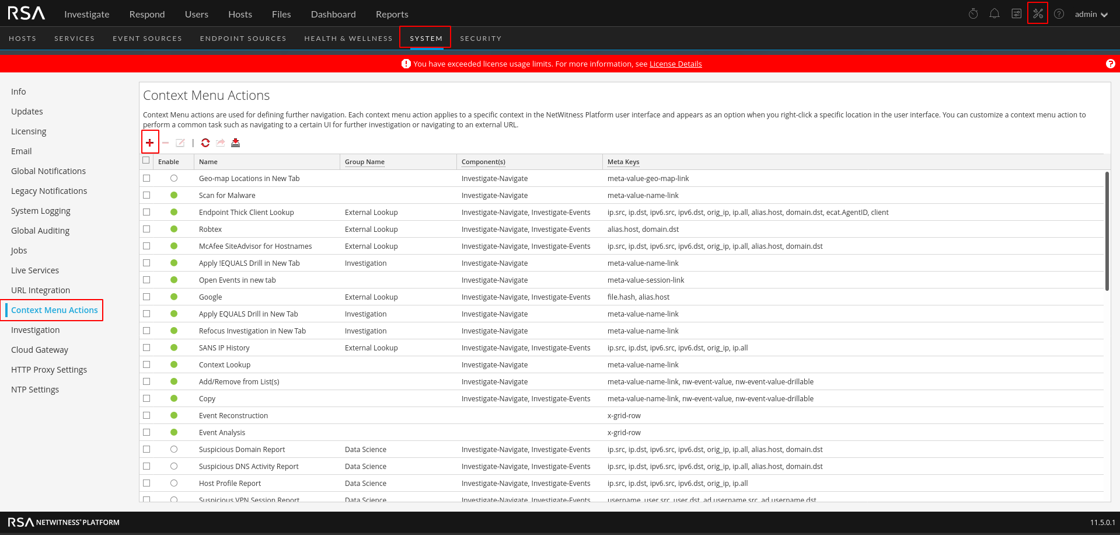The image size is (1120, 535).
Task: Disable the Scan for Malware action
Action: tap(173, 195)
